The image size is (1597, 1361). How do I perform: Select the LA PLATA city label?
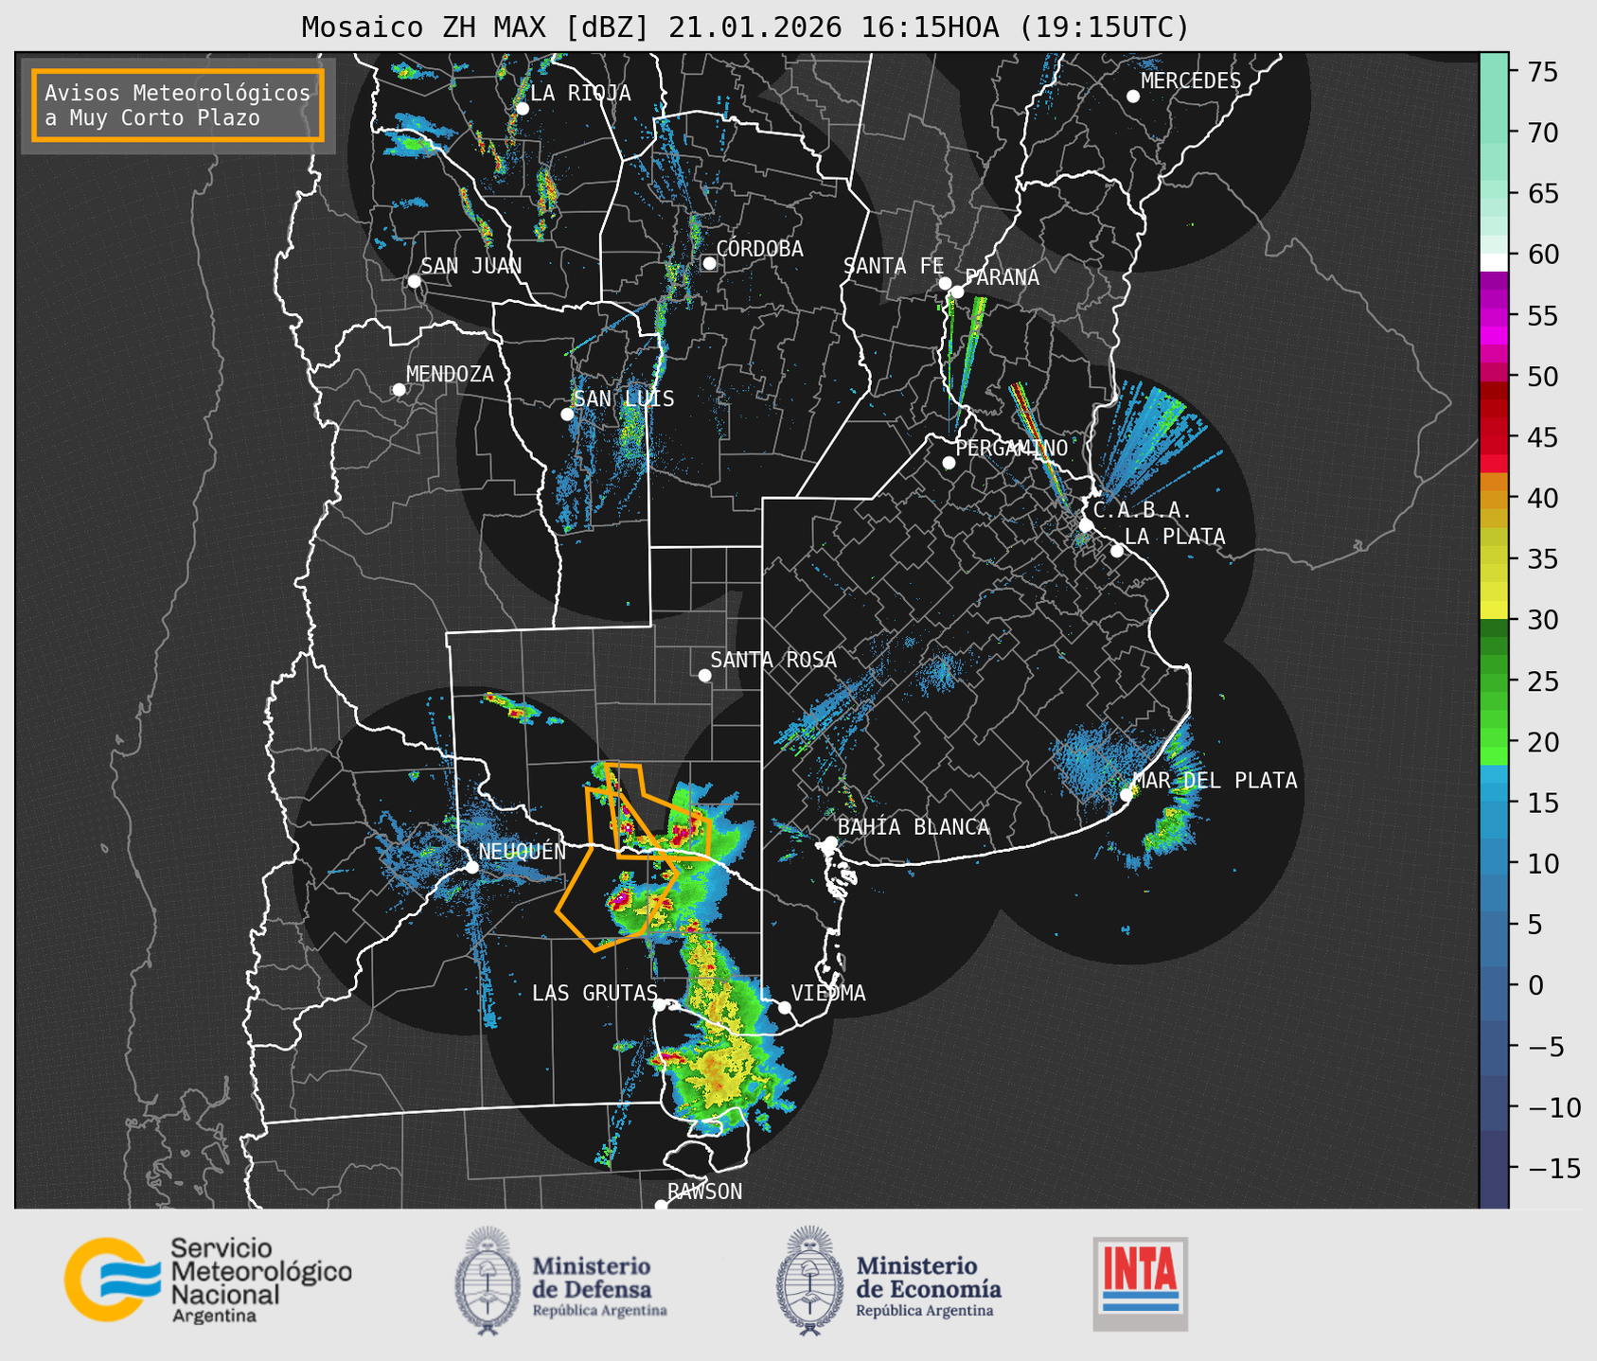pos(1175,537)
